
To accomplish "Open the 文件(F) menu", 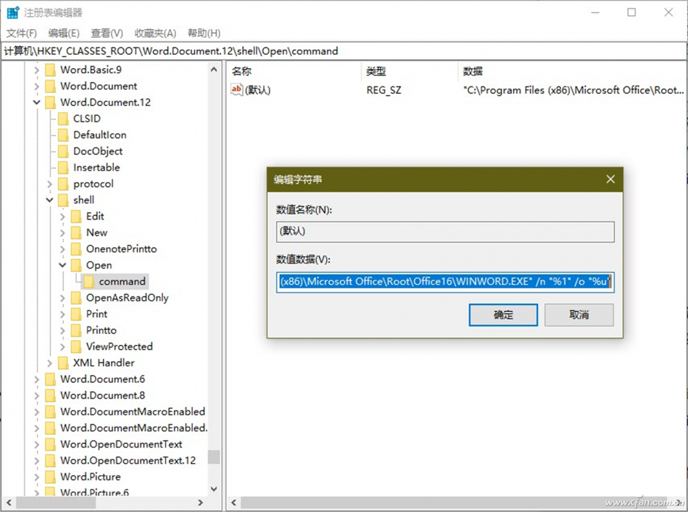I will pyautogui.click(x=21, y=33).
